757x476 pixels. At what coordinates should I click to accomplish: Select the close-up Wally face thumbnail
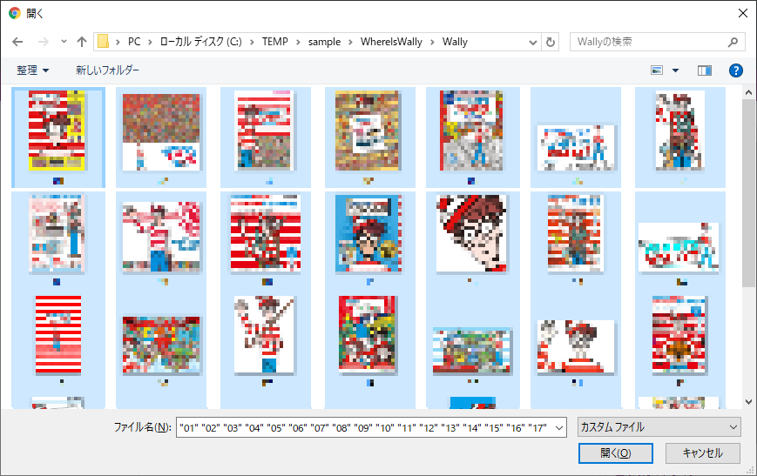(x=471, y=233)
